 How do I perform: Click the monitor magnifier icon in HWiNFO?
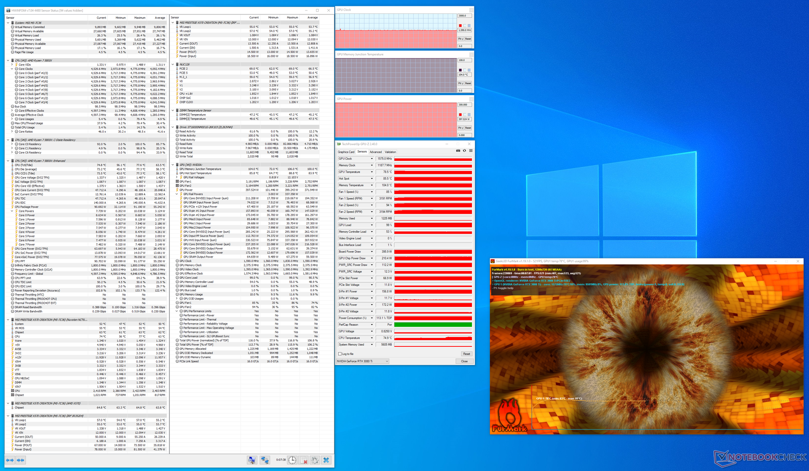pyautogui.click(x=252, y=460)
